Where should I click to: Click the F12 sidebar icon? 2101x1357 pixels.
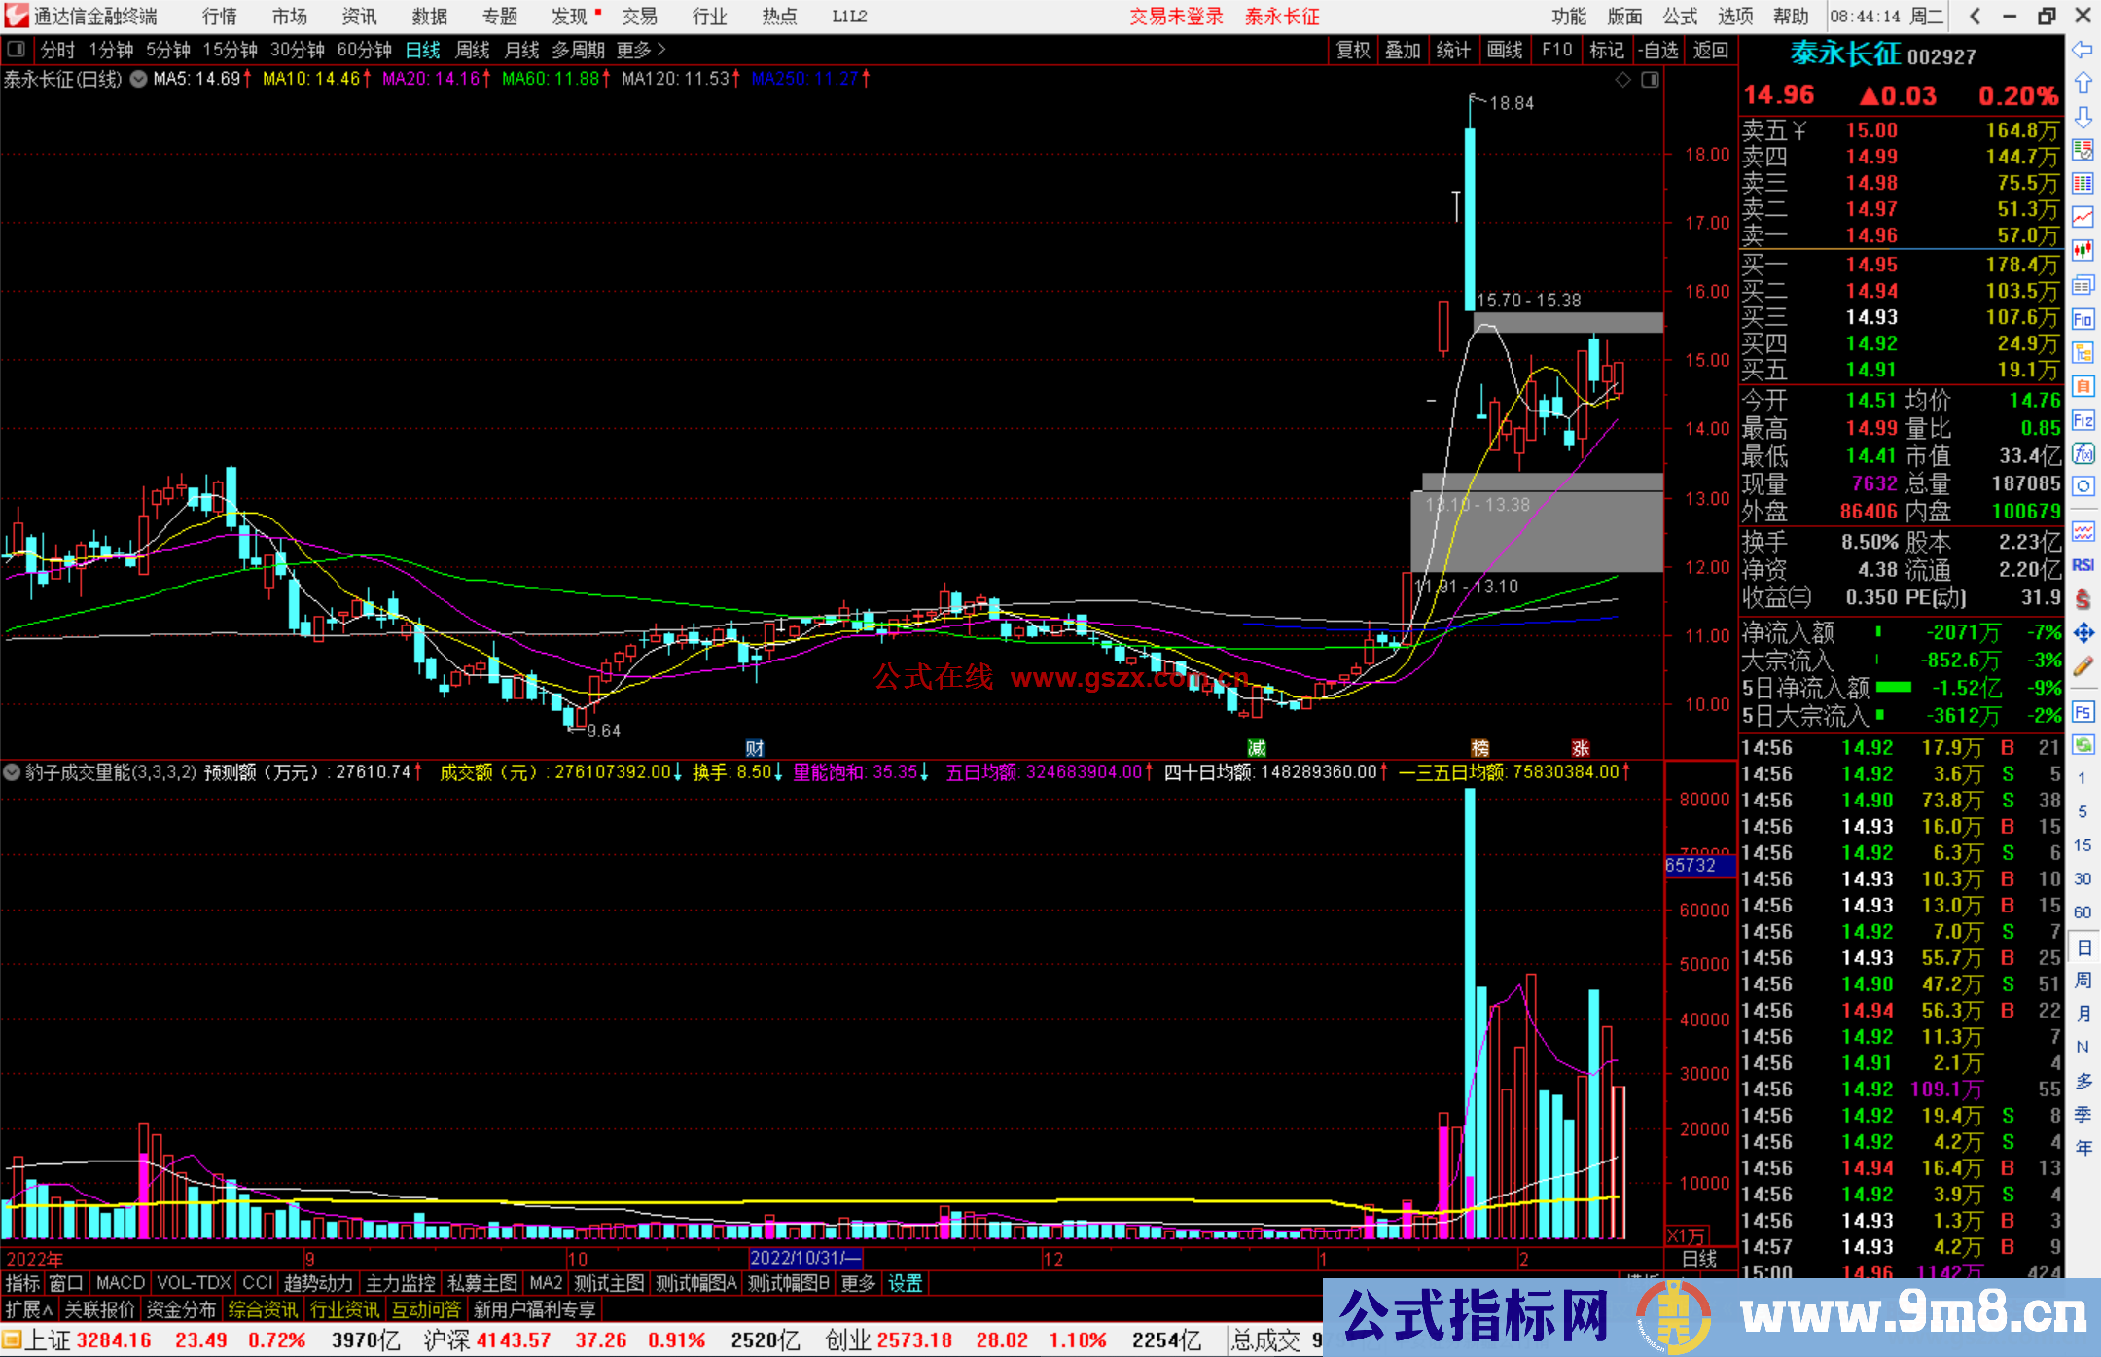pos(2083,420)
